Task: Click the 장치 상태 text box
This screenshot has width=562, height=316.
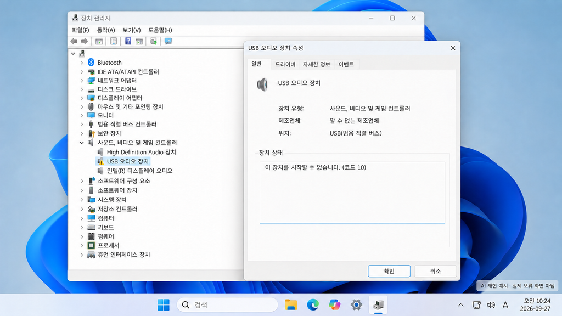Action: click(x=352, y=193)
